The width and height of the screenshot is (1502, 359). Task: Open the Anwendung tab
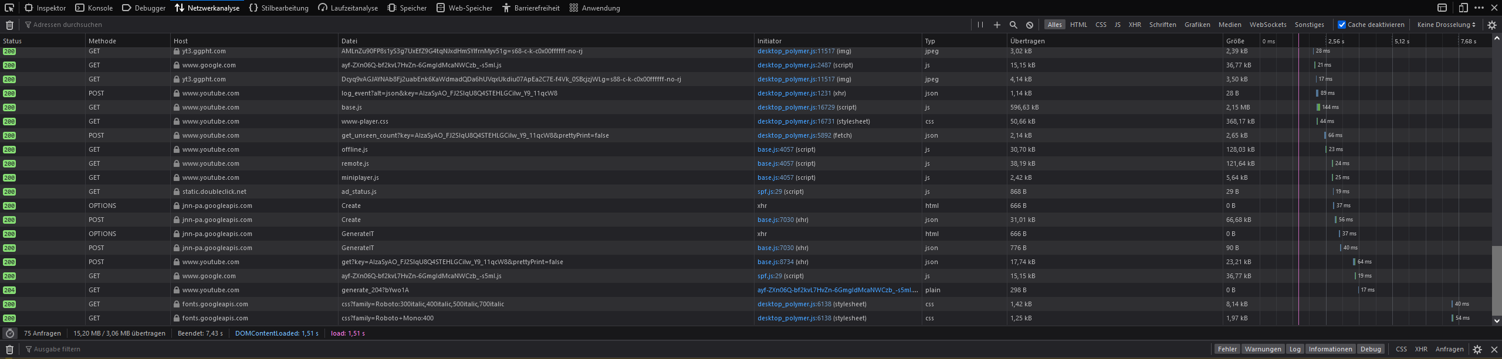[595, 8]
